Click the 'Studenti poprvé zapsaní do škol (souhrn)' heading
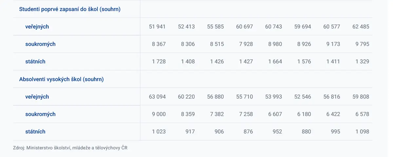This screenshot has width=393, height=157. click(70, 9)
